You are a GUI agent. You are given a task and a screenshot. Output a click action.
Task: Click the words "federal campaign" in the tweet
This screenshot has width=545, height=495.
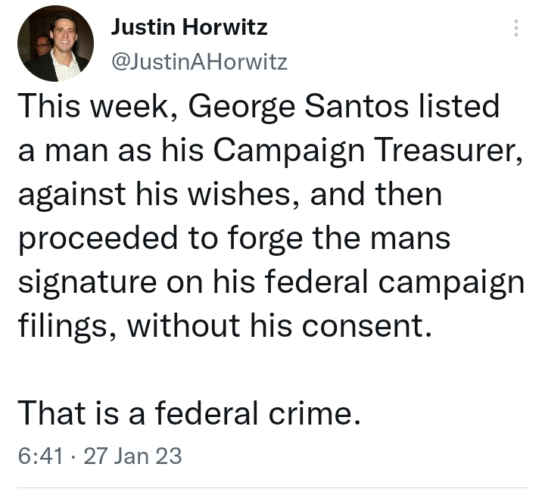coord(406,282)
